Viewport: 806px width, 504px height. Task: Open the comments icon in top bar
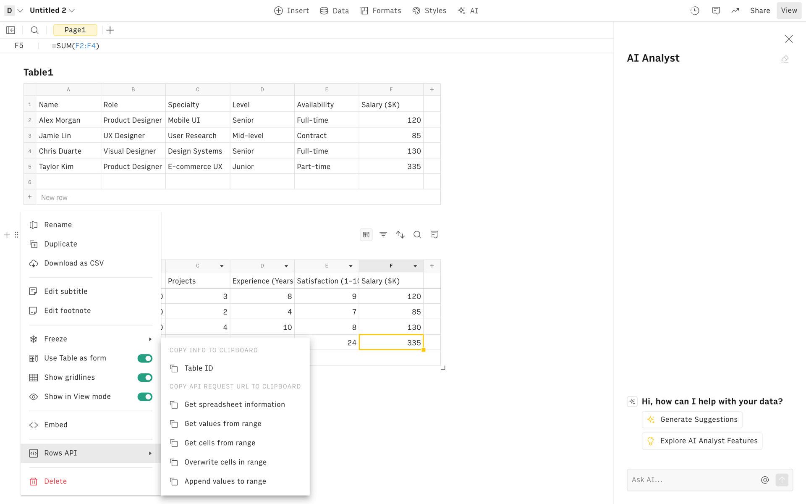click(x=716, y=11)
